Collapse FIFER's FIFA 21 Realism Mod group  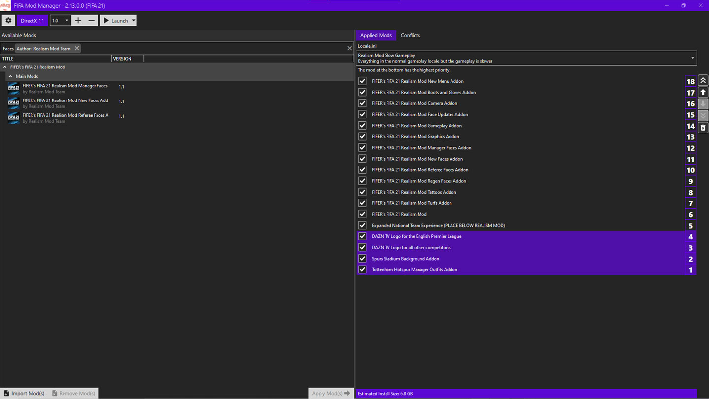click(5, 67)
